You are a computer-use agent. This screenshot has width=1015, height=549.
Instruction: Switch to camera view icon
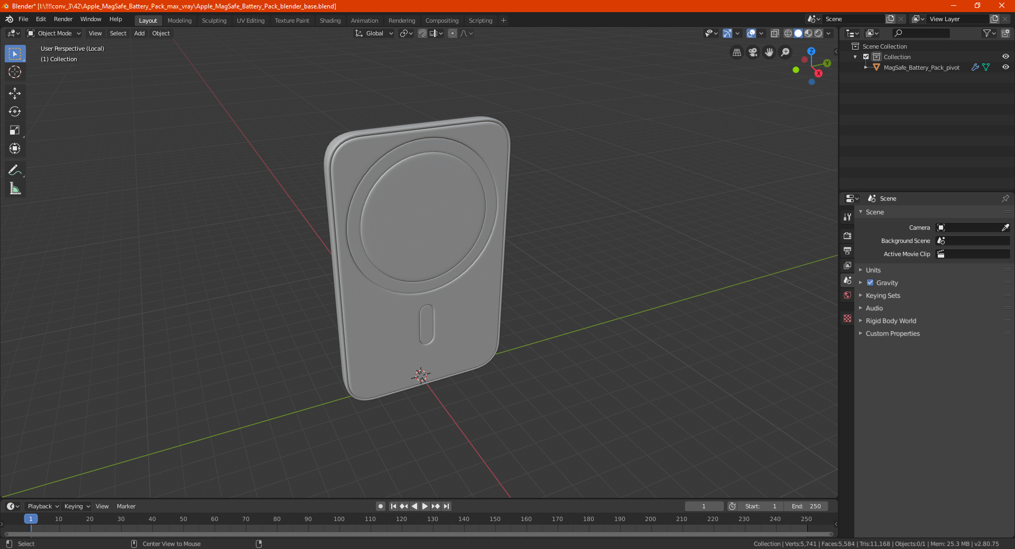click(753, 52)
